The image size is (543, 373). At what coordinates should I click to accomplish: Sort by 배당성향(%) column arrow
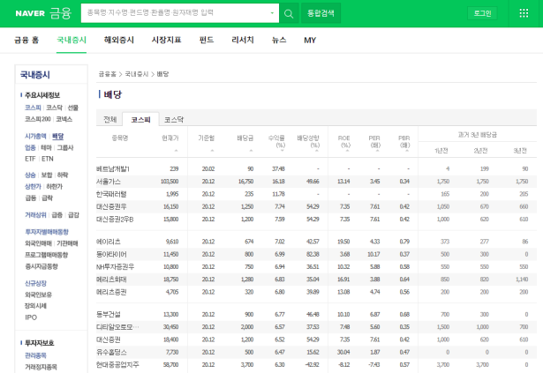[316, 151]
